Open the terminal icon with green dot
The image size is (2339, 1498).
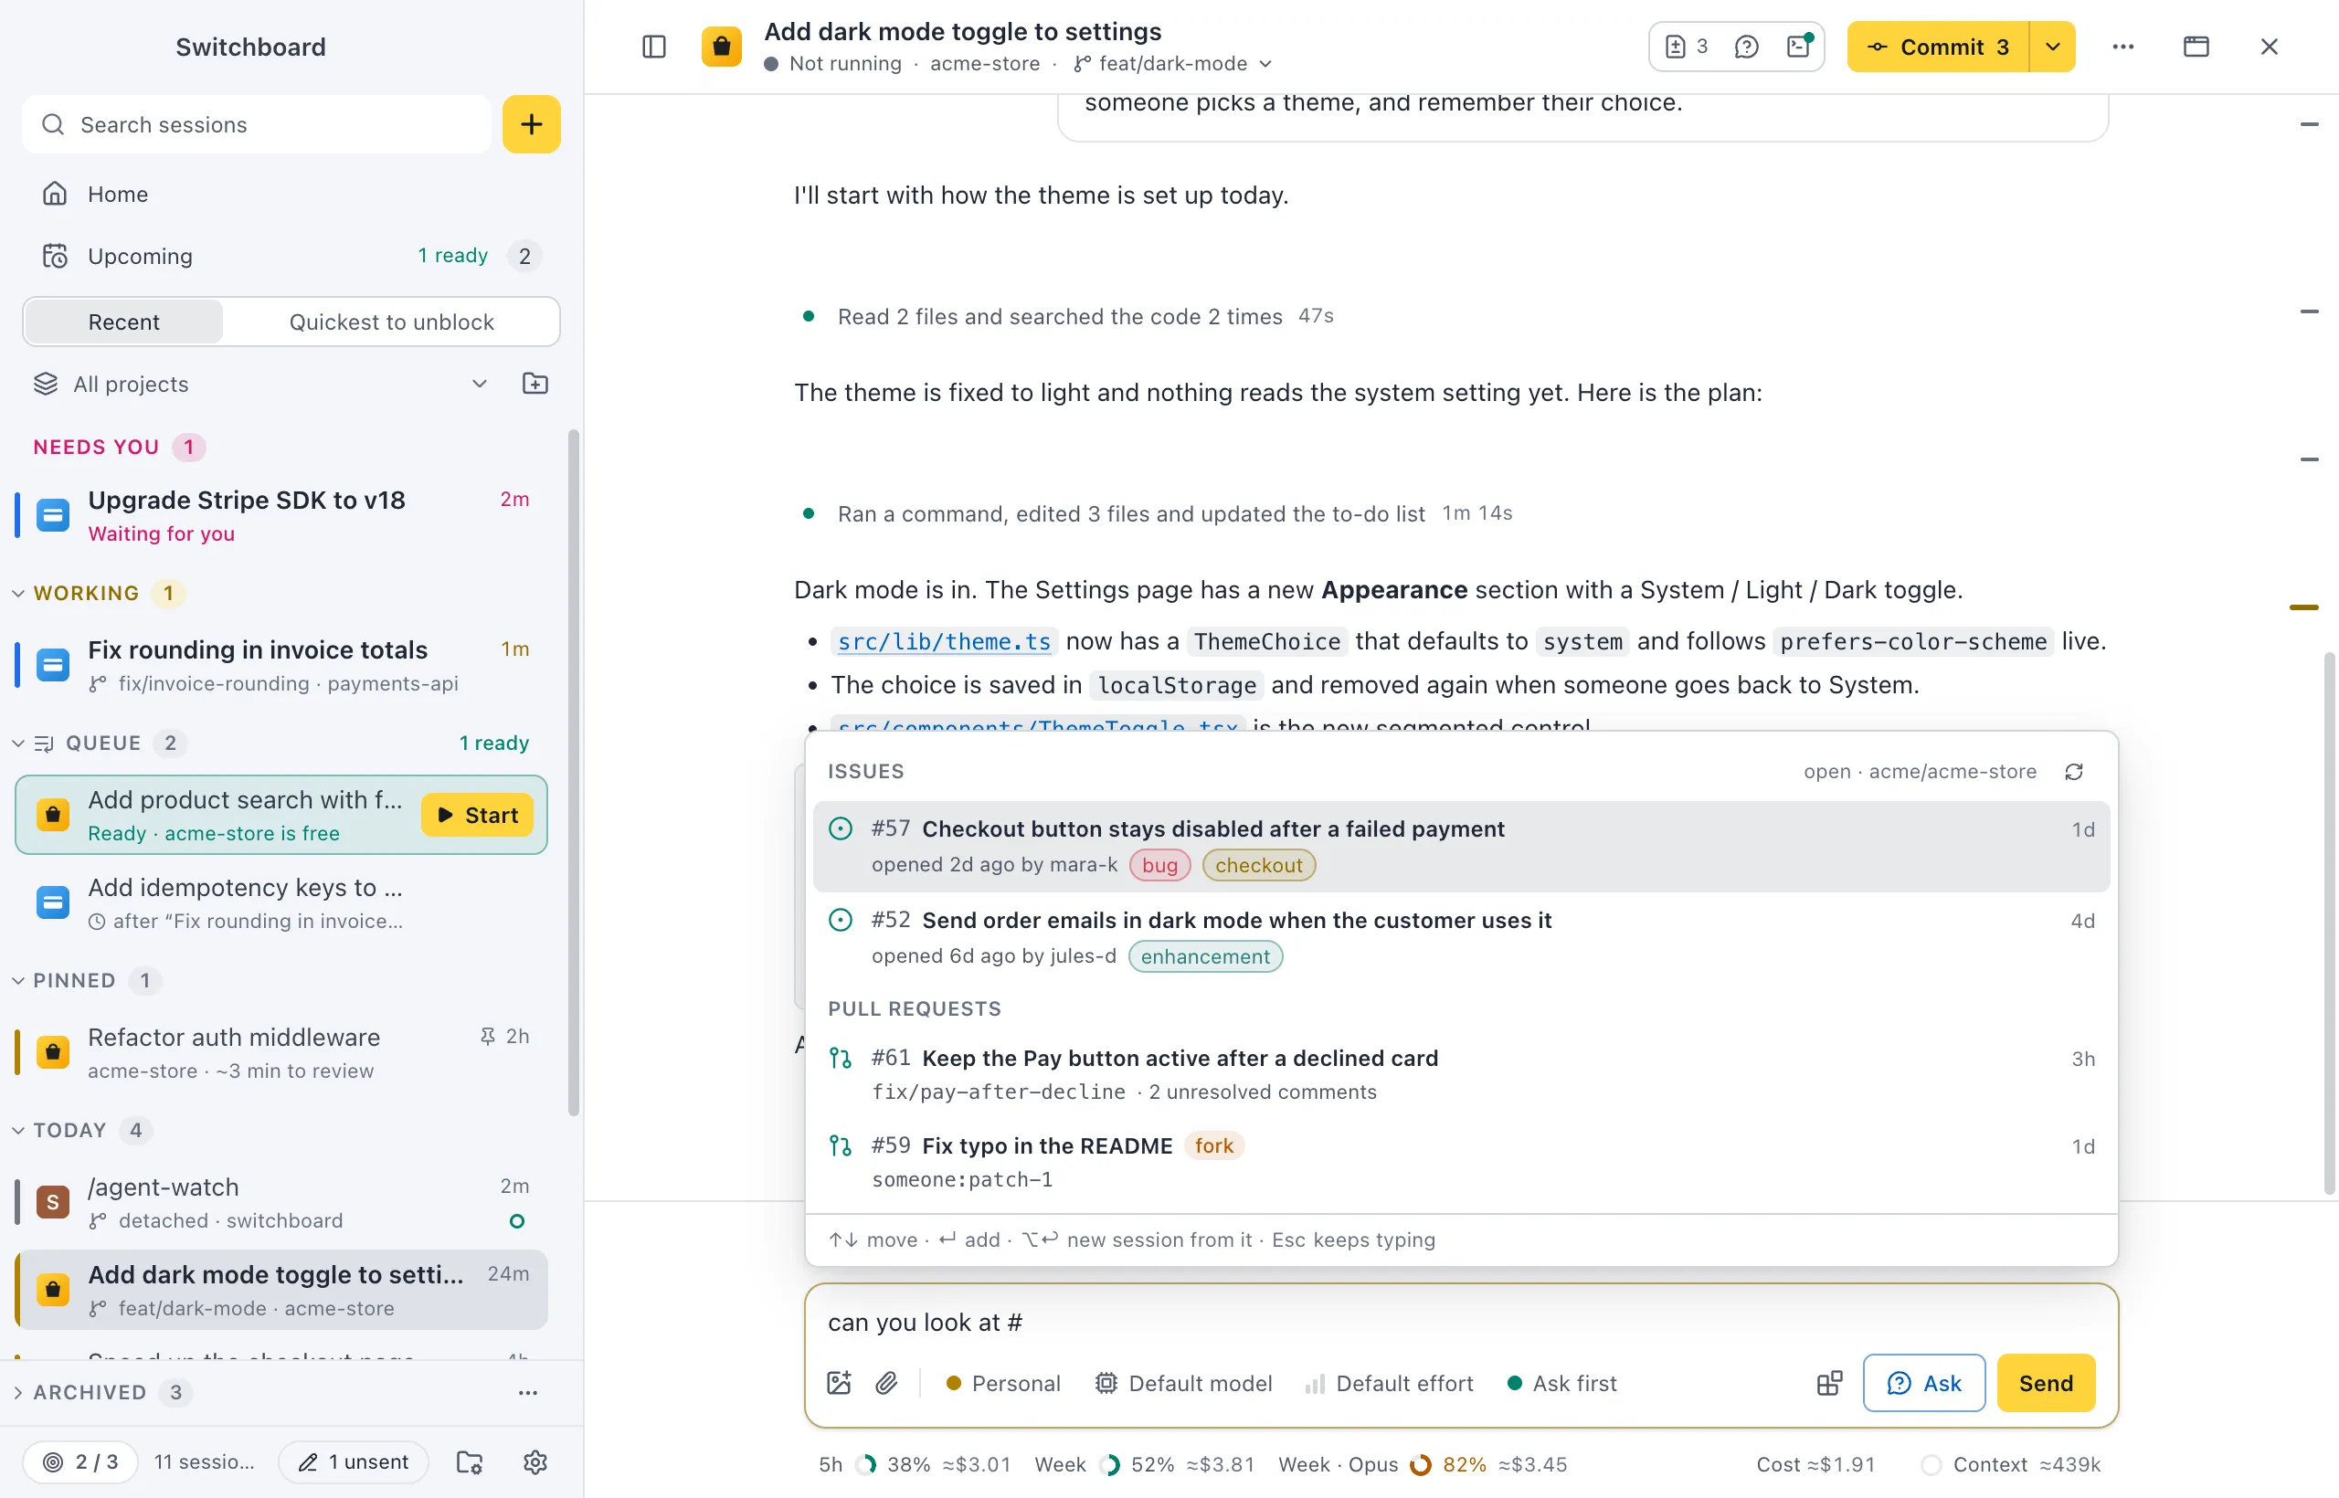coord(1799,47)
